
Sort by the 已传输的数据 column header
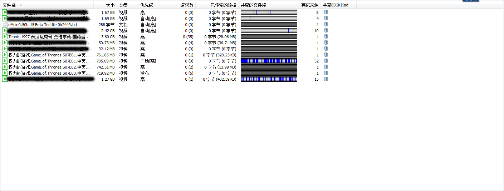point(217,5)
